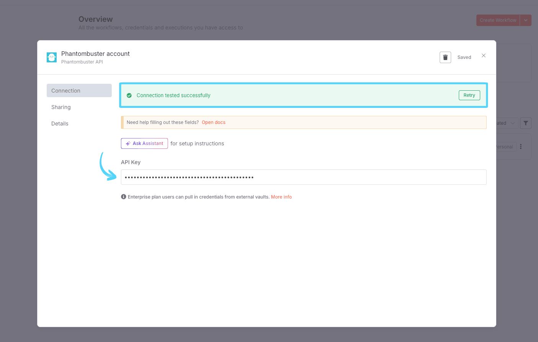The width and height of the screenshot is (538, 342).
Task: Click the info icon beside Enterprise plan note
Action: (124, 197)
